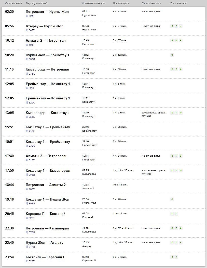Open the Нурлы Жол — Атырау route link

(x=45, y=242)
